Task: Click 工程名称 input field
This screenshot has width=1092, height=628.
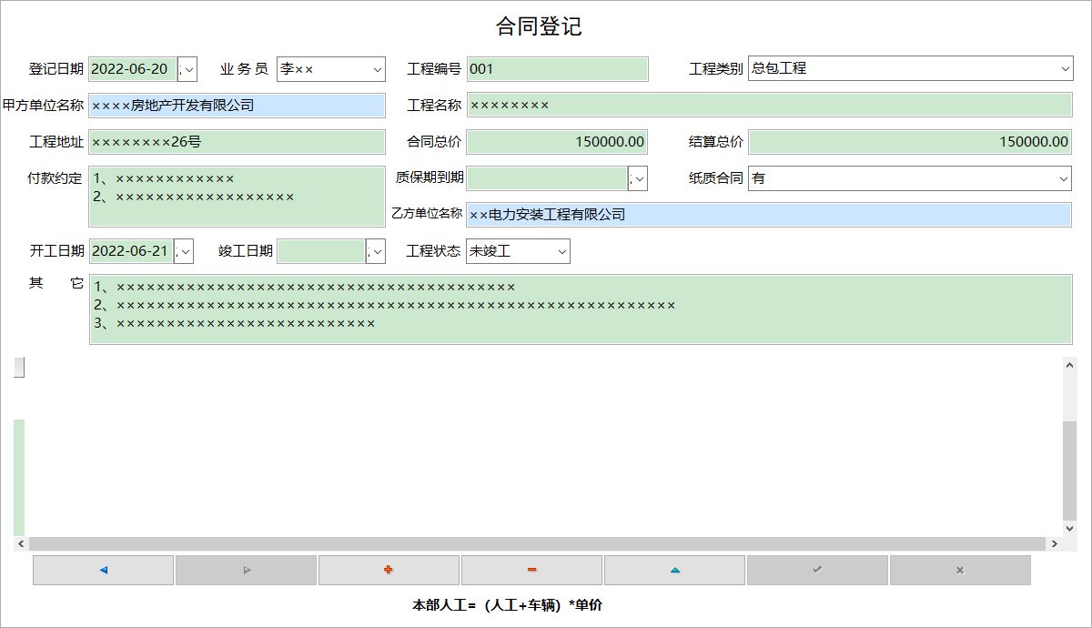Action: tap(770, 106)
